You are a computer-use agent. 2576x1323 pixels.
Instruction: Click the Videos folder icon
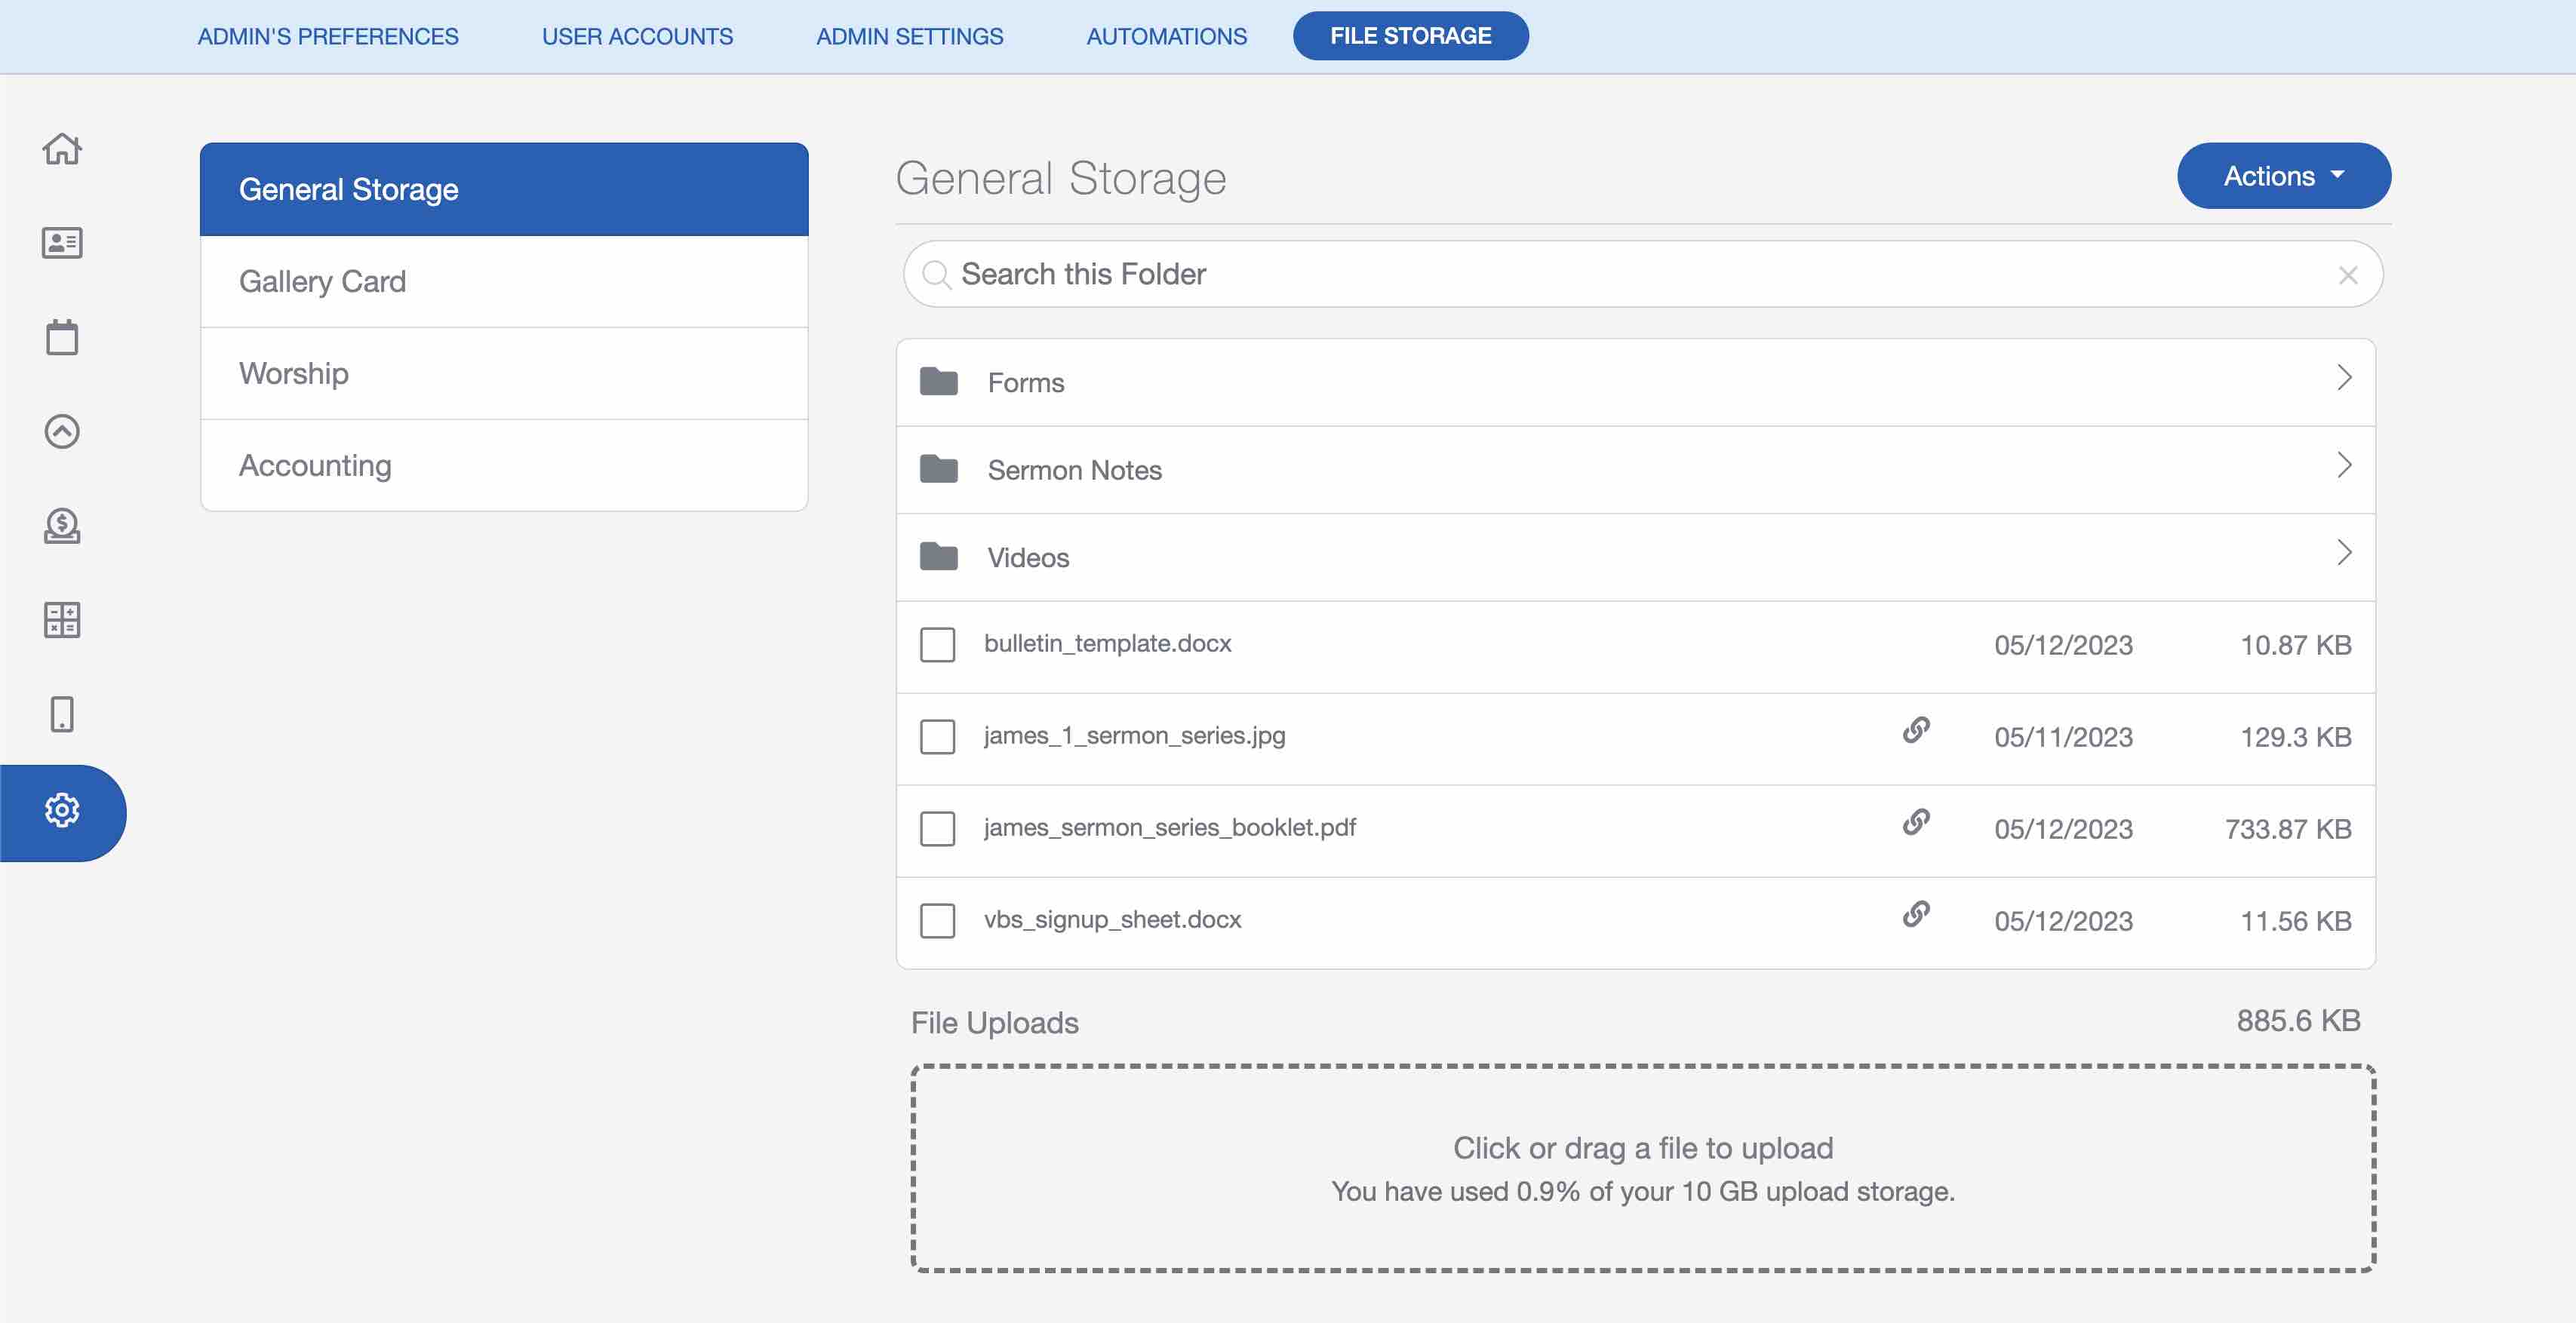939,556
